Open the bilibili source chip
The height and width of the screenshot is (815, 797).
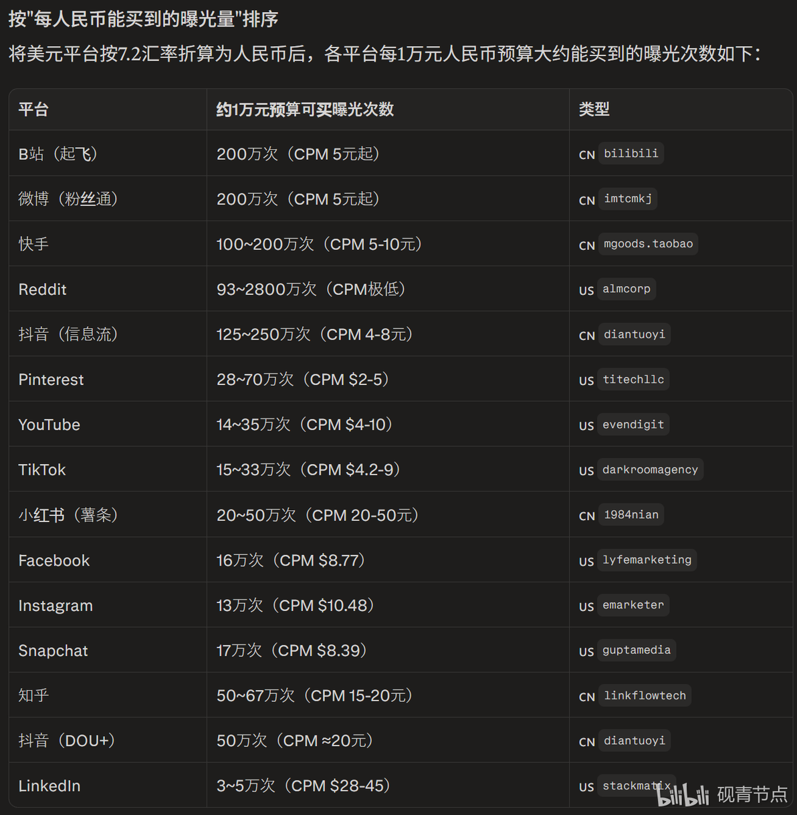click(631, 153)
